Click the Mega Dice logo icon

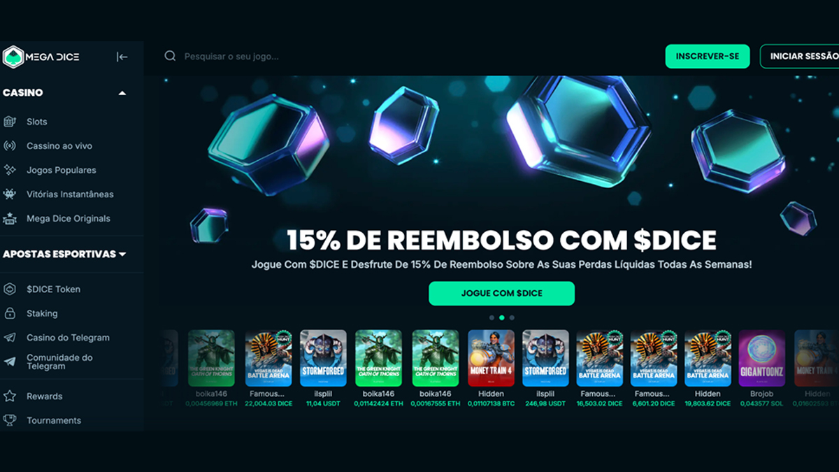click(x=13, y=57)
